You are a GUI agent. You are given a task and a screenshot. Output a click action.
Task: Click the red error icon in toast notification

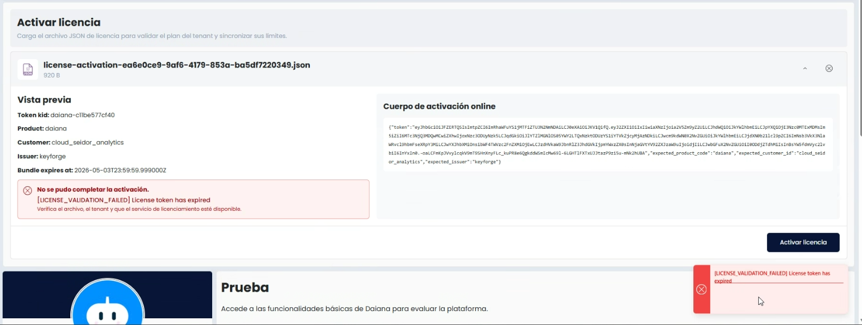702,289
